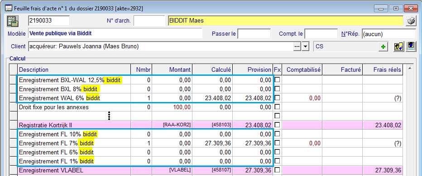Viewport: 422px width, 176px height.
Task: Tick Fx checkbox for Registratie Kortrijk II
Action: coord(277,125)
